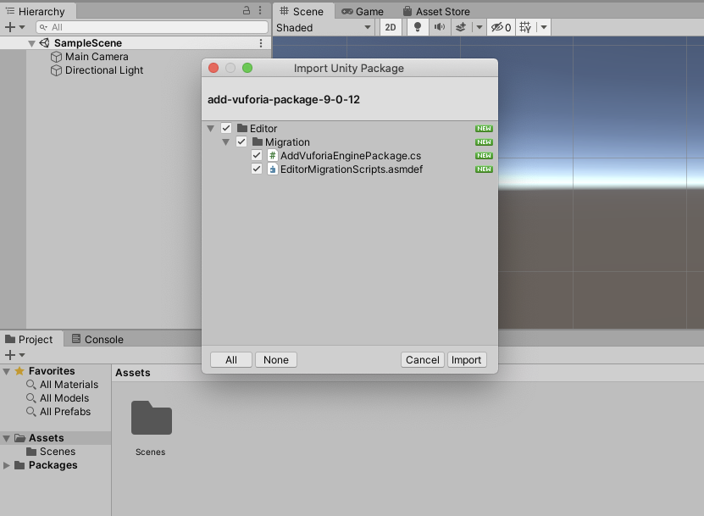Collapse the Migration folder in import dialog
Image resolution: width=704 pixels, height=516 pixels.
(226, 142)
